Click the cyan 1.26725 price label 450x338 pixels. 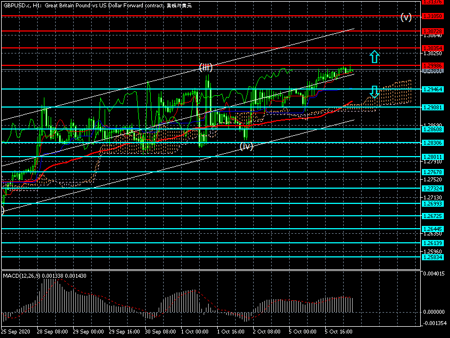pyautogui.click(x=433, y=216)
